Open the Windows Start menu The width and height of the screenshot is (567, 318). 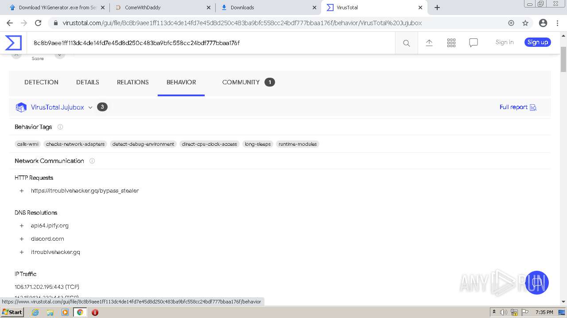coord(12,312)
